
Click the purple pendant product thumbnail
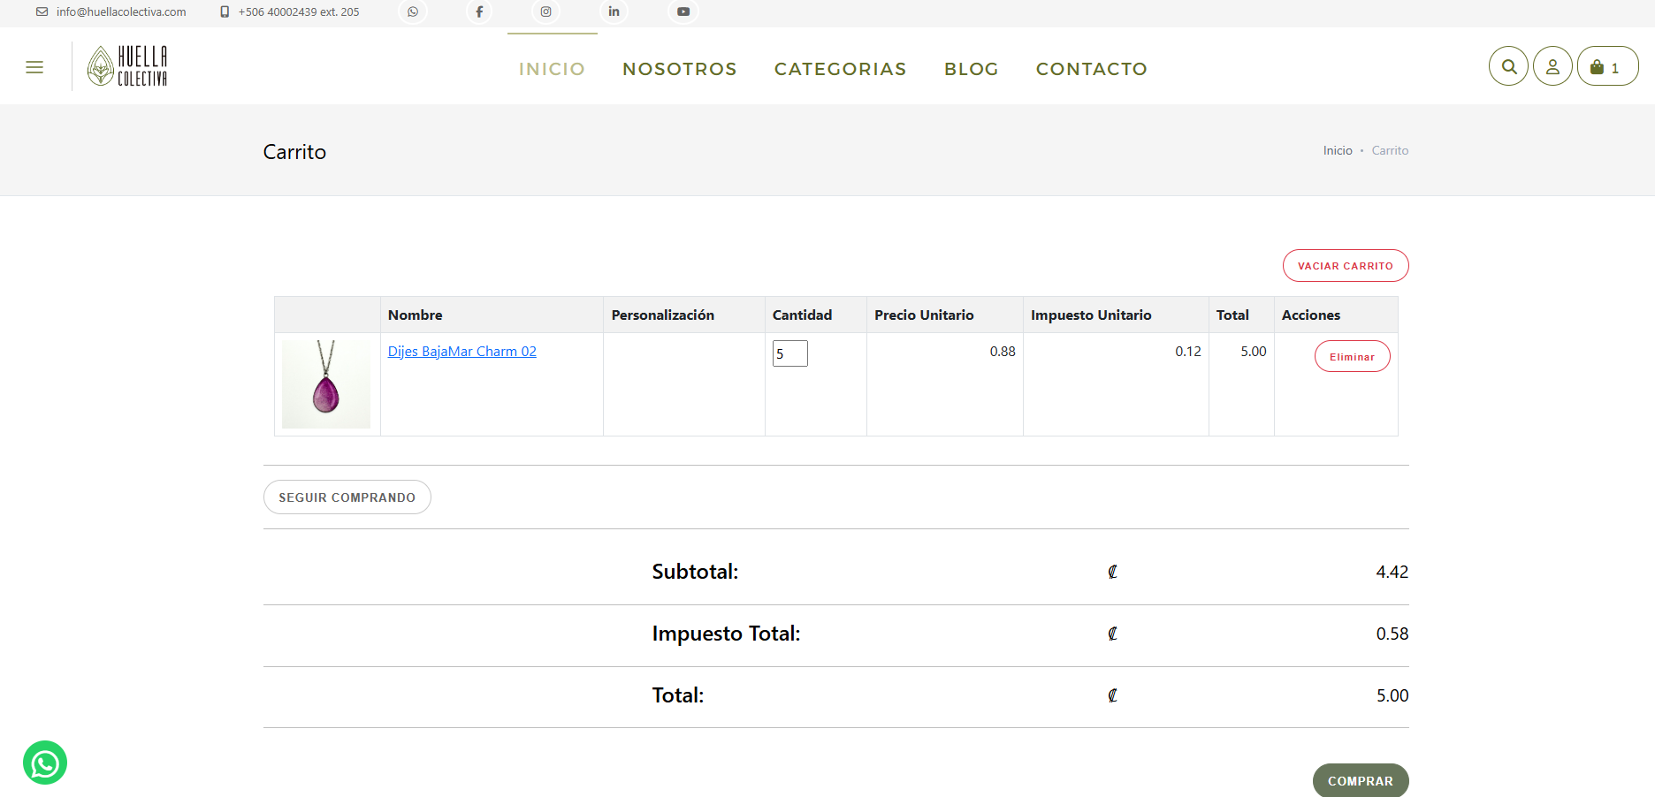326,384
